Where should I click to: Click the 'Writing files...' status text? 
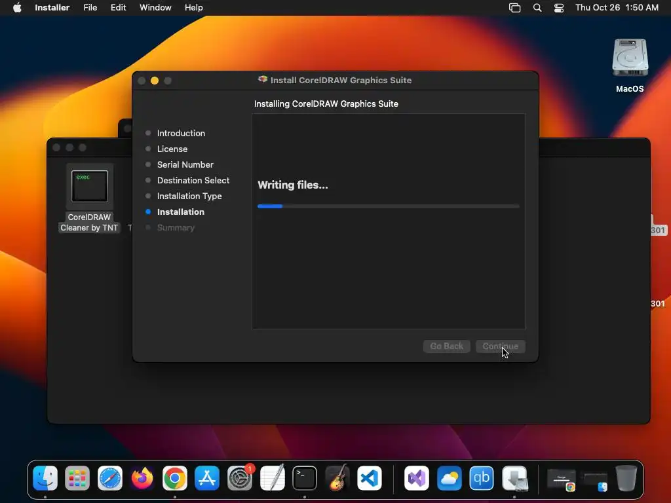tap(293, 185)
